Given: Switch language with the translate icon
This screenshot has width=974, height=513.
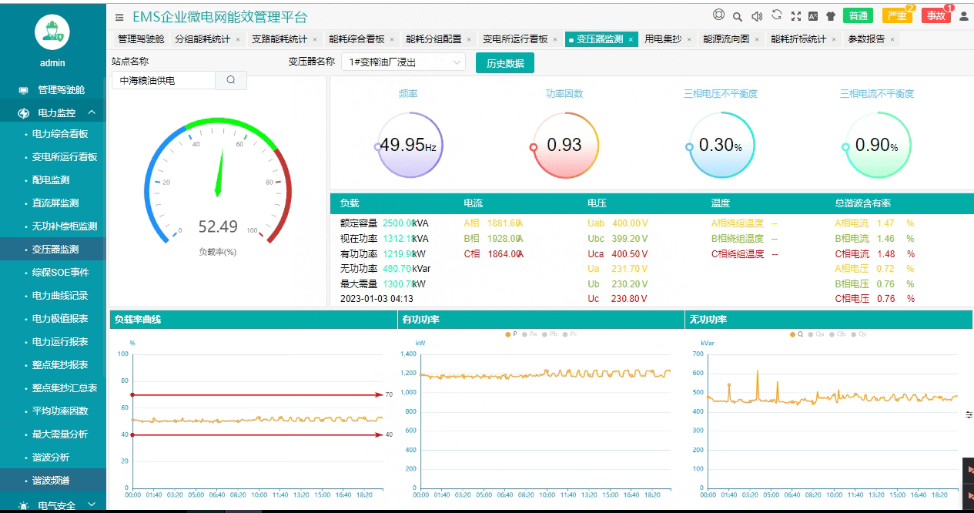Looking at the screenshot, I should click(813, 16).
